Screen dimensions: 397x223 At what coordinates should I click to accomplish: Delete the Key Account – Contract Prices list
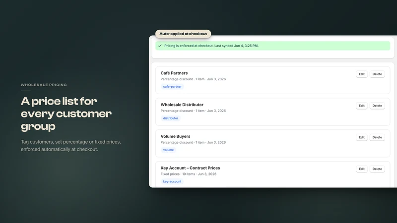(377, 169)
